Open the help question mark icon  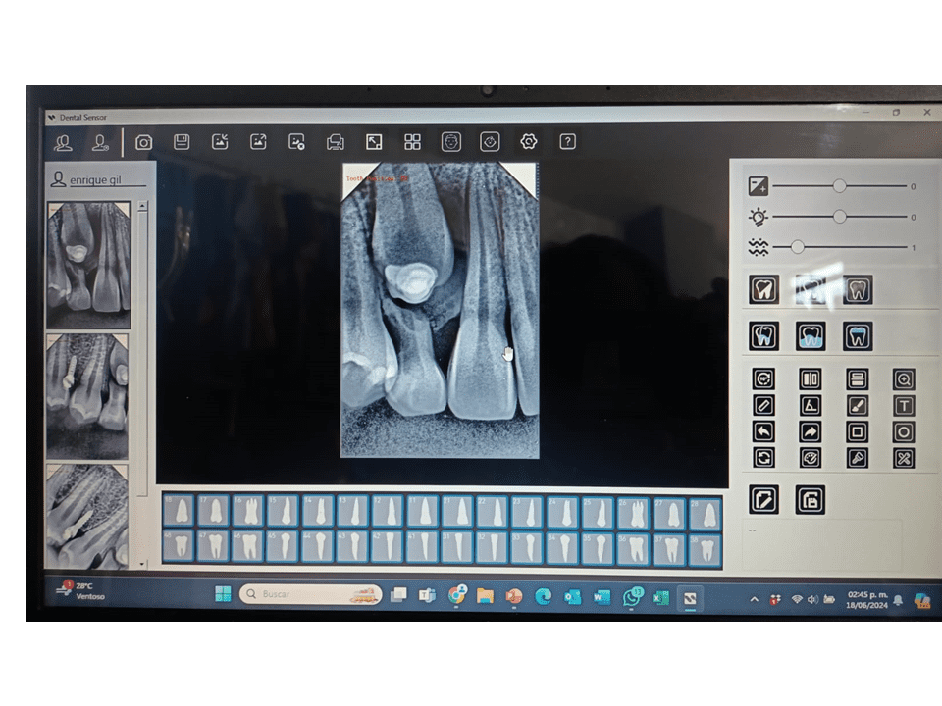567,142
